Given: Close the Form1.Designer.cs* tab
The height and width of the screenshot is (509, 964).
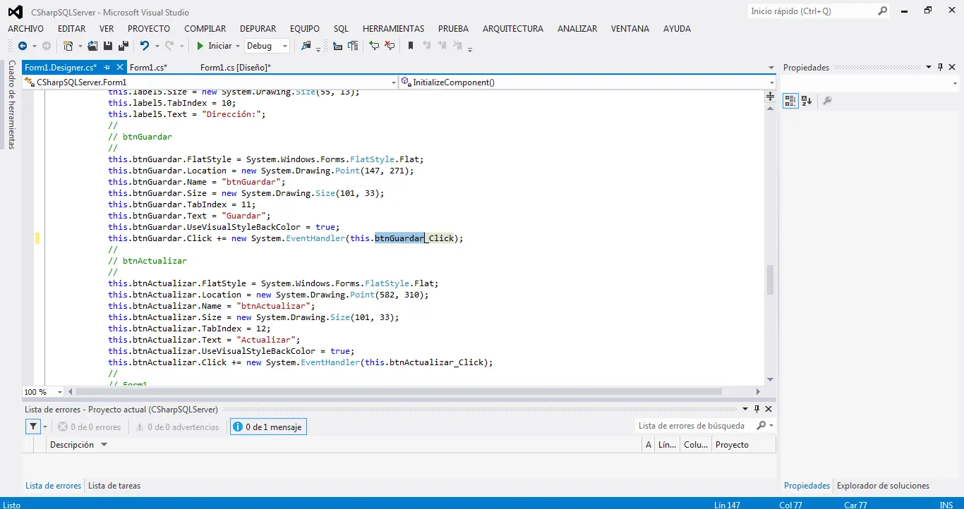Looking at the screenshot, I should [x=119, y=67].
